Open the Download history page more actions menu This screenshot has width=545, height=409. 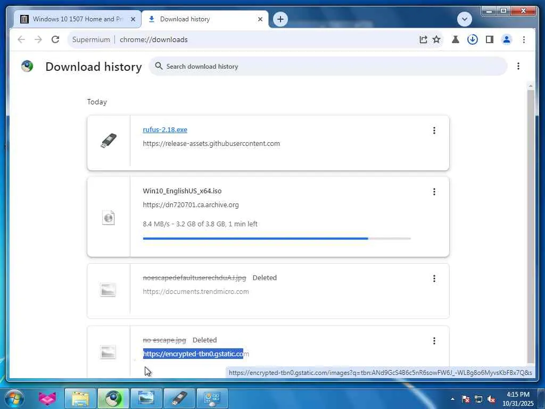pyautogui.click(x=518, y=66)
